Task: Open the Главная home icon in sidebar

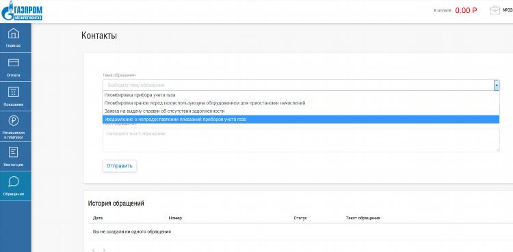Action: click(14, 33)
